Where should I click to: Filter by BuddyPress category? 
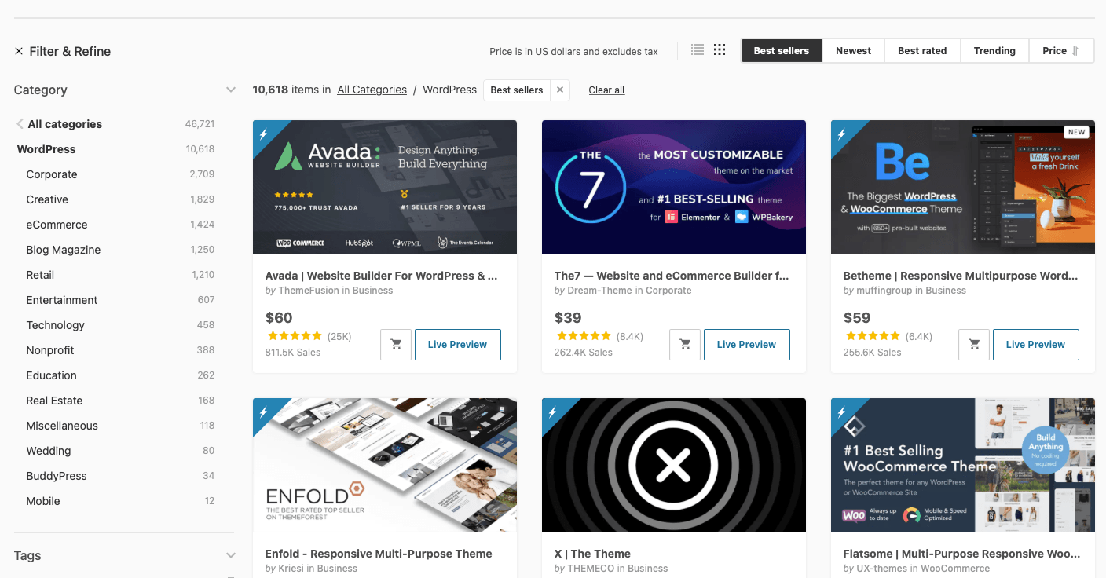(x=57, y=476)
